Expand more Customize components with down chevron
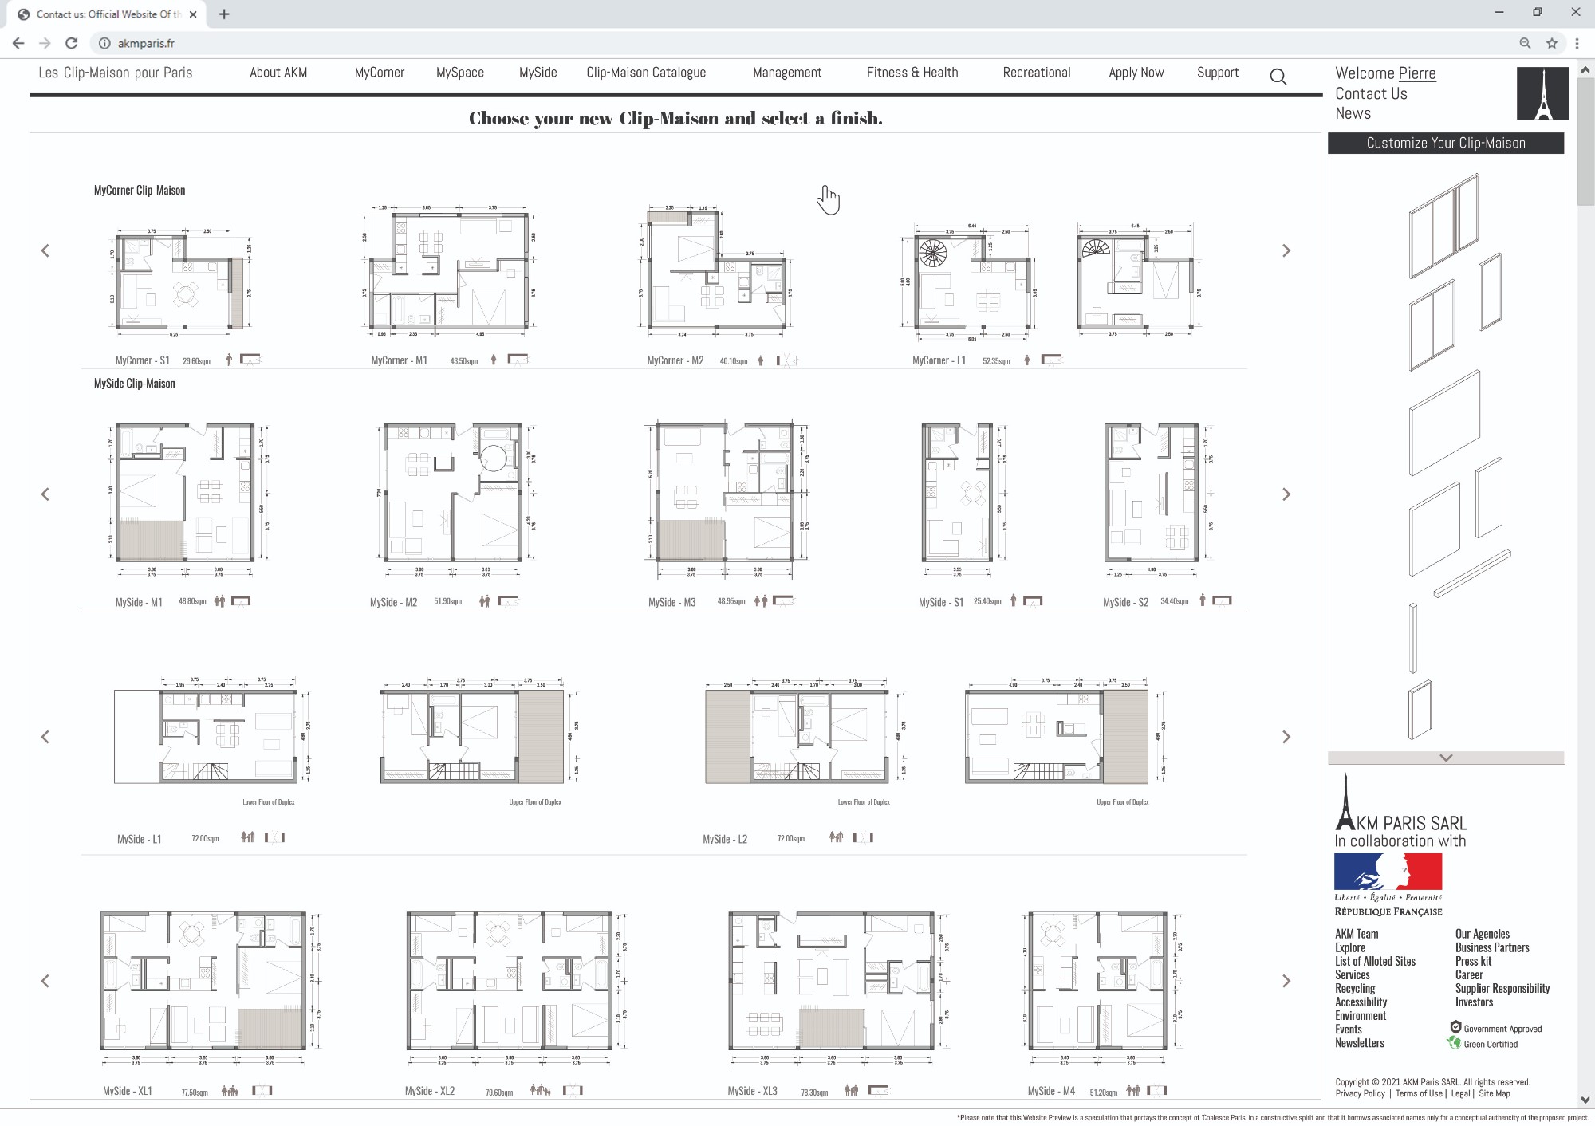Screen dimensions: 1595x1126 [1446, 758]
